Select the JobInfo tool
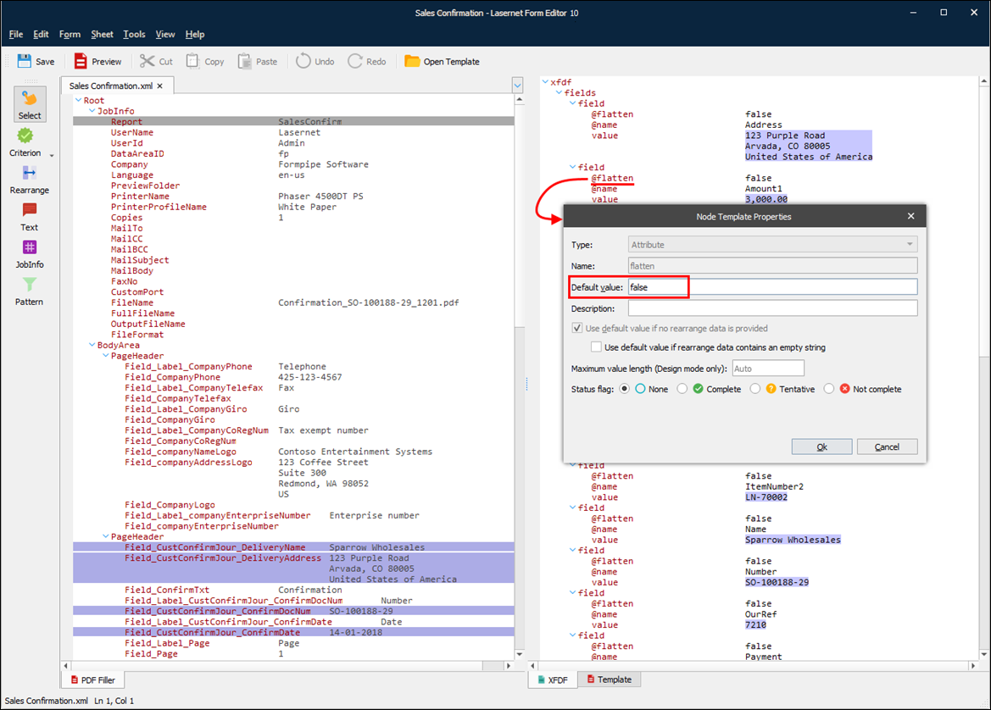 [x=30, y=254]
